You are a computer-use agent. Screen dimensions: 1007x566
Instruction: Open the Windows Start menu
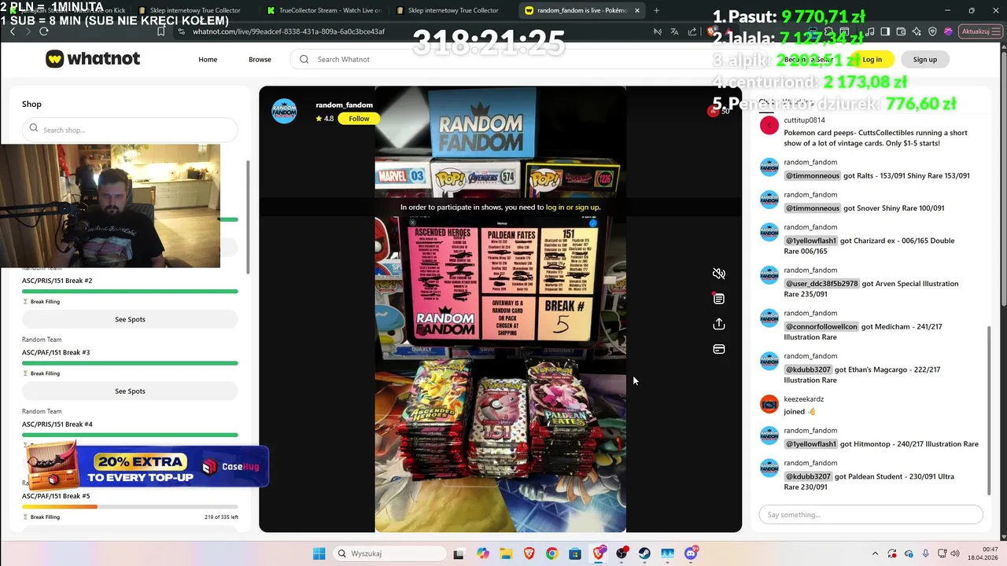[x=319, y=553]
